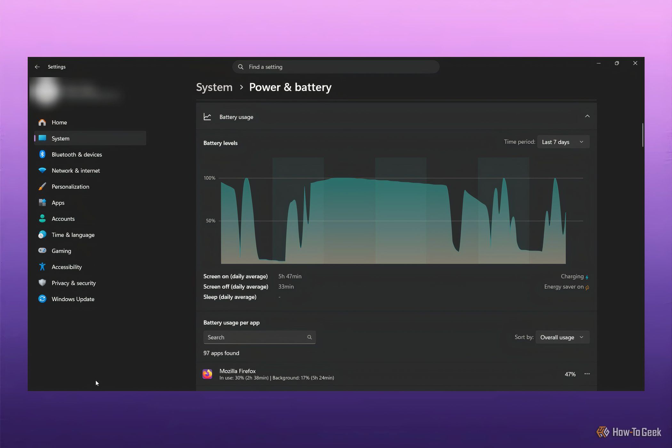This screenshot has height=448, width=672.
Task: Click the Mozilla Firefox usage row
Action: (396, 374)
